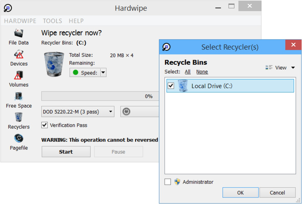Click the Pause button
302x204 pixels.
coord(118,152)
